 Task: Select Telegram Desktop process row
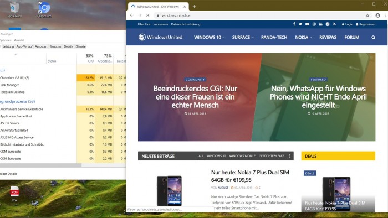(63, 92)
